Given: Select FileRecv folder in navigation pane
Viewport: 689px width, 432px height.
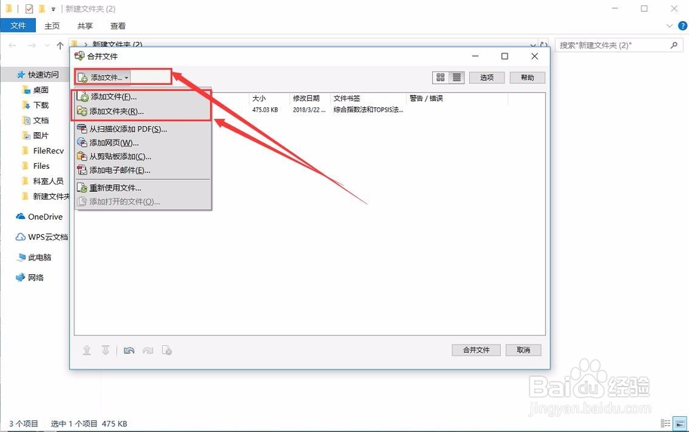Looking at the screenshot, I should pyautogui.click(x=48, y=151).
